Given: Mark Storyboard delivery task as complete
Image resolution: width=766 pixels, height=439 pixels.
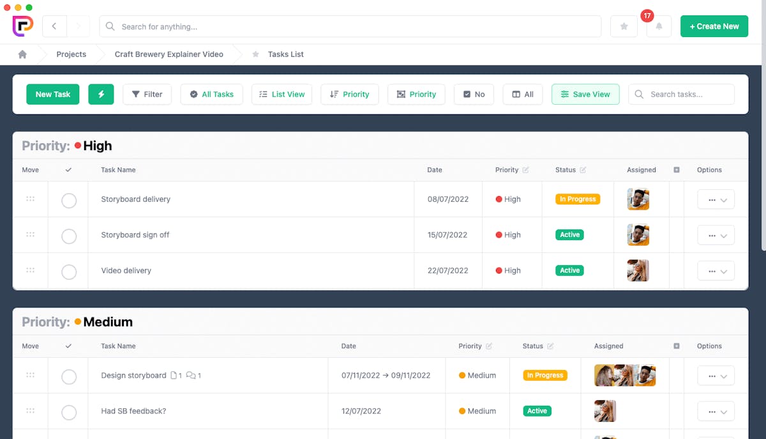Looking at the screenshot, I should (x=69, y=200).
